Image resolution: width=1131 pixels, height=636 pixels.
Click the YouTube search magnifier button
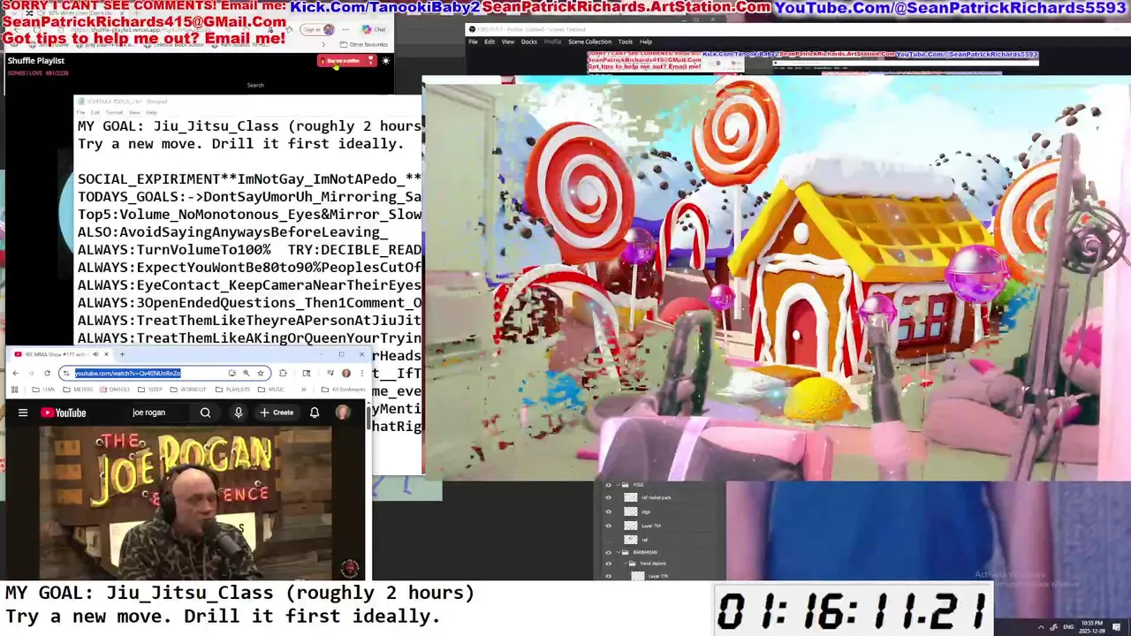point(205,413)
